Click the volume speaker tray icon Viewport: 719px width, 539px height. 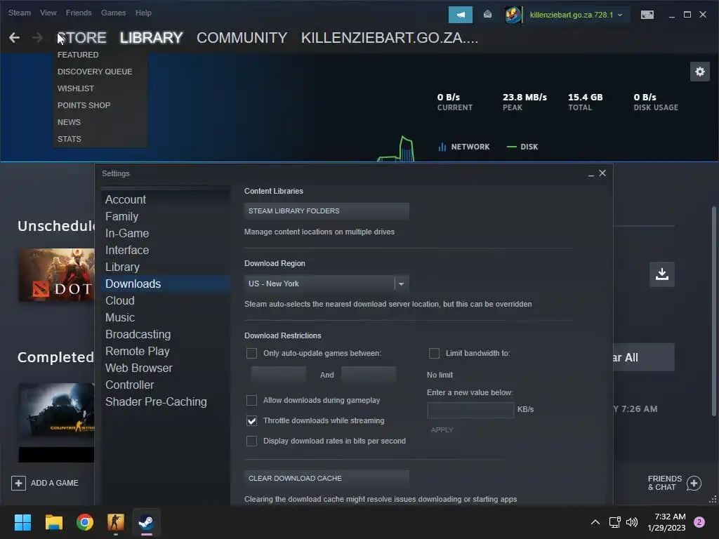632,522
